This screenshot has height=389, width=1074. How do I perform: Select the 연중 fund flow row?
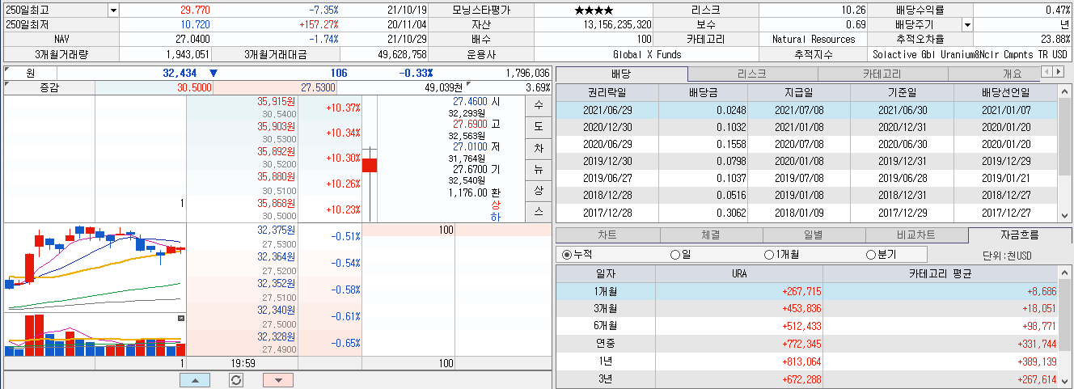pyautogui.click(x=806, y=344)
